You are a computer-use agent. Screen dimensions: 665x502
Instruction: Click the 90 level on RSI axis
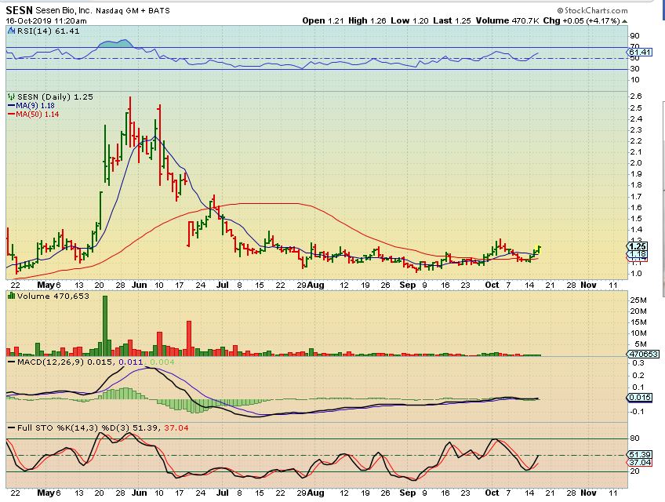[635, 36]
